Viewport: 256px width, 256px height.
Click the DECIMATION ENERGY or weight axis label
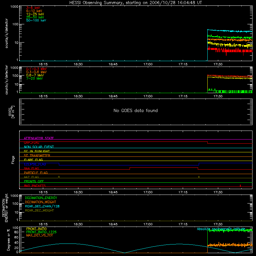coord(5,208)
